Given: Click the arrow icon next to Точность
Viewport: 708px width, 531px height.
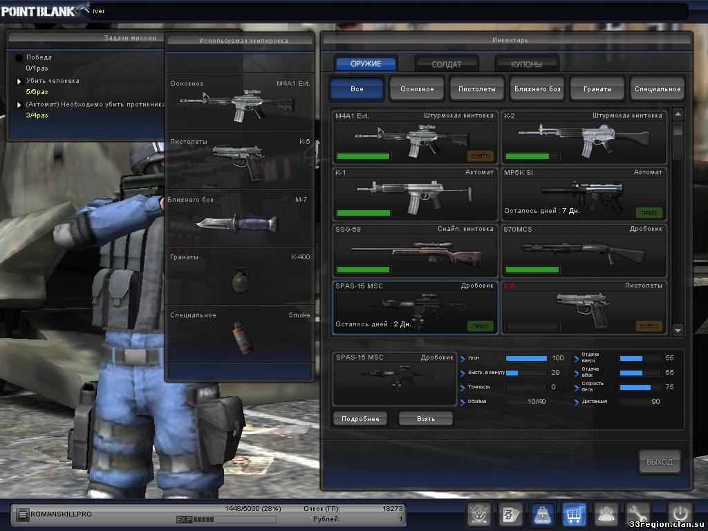Looking at the screenshot, I should pos(463,388).
